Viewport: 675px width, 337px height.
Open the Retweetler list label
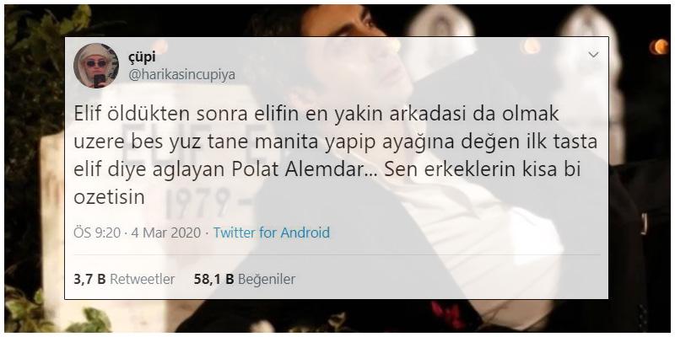click(143, 280)
